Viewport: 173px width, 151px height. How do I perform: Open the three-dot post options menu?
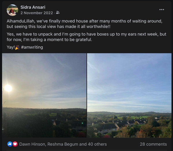pyautogui.click(x=162, y=9)
